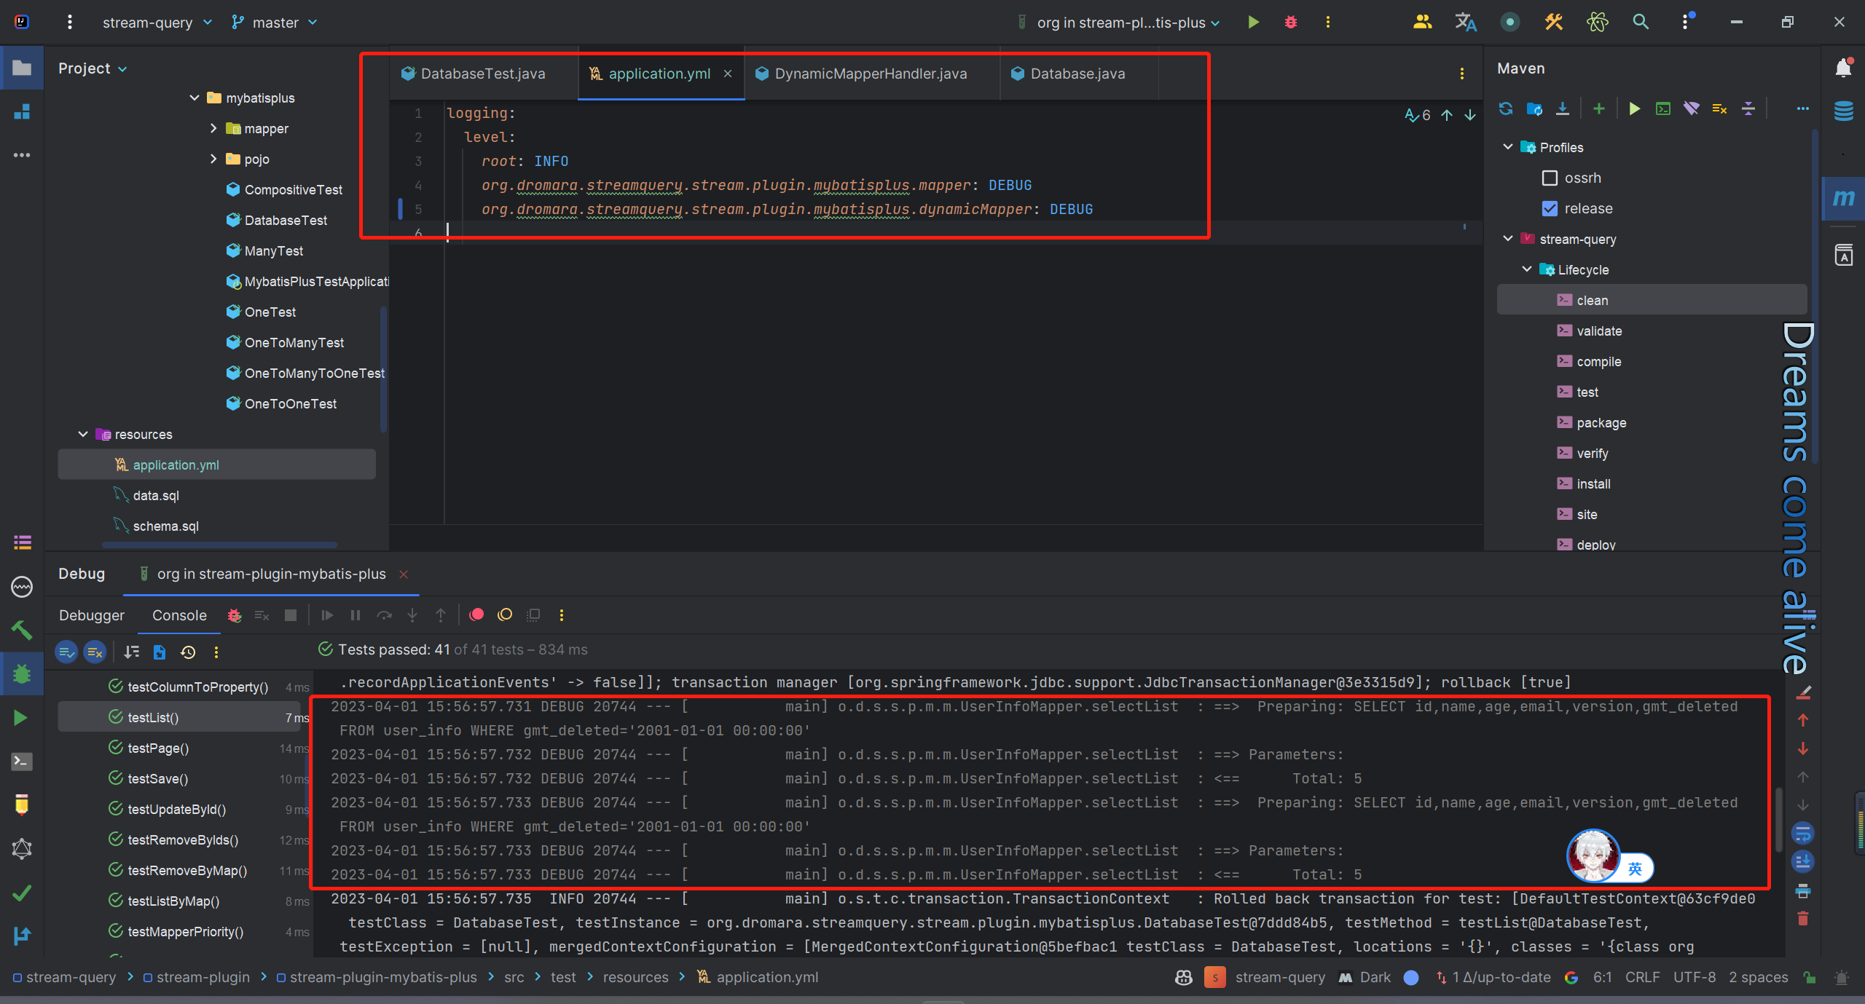Toggle the show passed tests filter icon
Screen dimensions: 1865x1004
[x=67, y=652]
